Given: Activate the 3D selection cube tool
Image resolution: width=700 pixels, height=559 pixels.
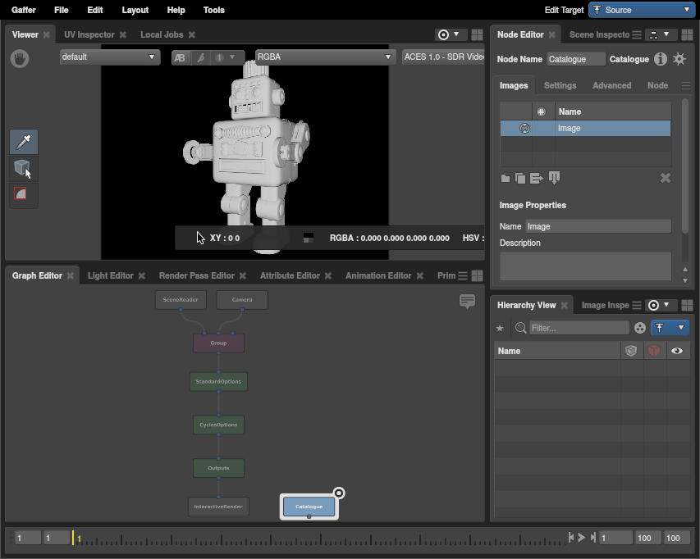Looking at the screenshot, I should pos(23,168).
